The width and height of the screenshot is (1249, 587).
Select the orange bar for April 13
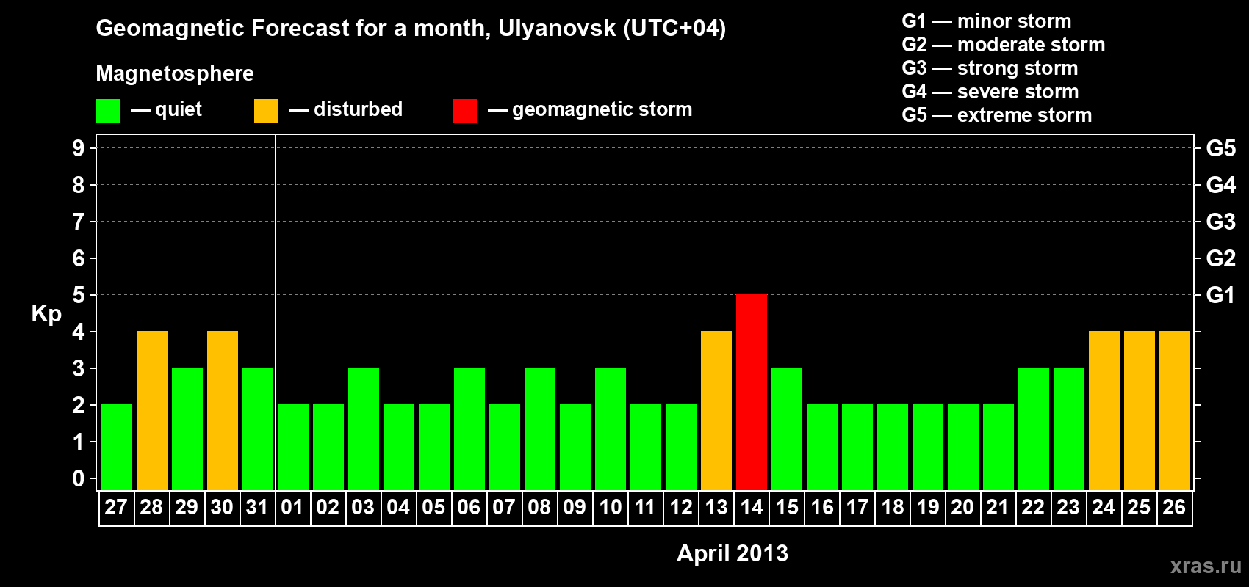click(x=716, y=411)
